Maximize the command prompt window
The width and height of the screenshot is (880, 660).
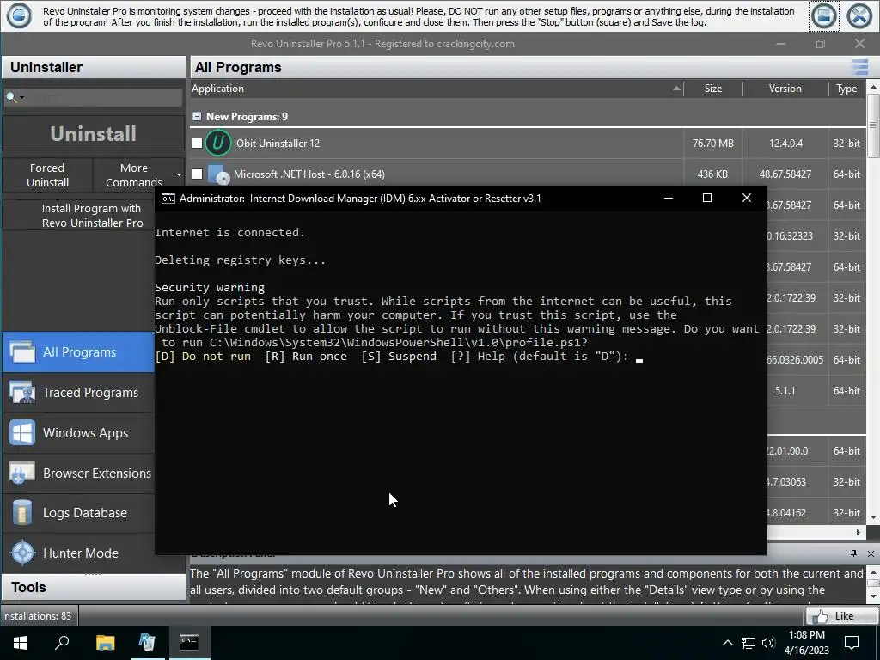coord(707,198)
